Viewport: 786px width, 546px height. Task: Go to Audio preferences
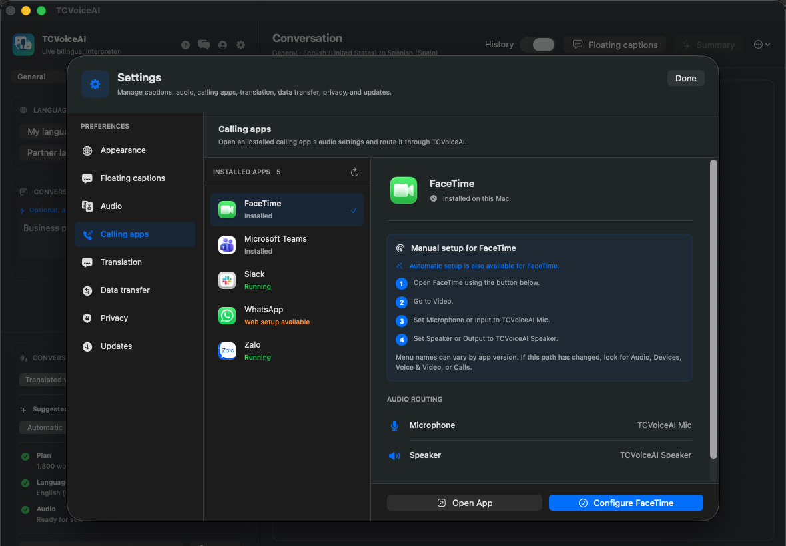point(135,206)
